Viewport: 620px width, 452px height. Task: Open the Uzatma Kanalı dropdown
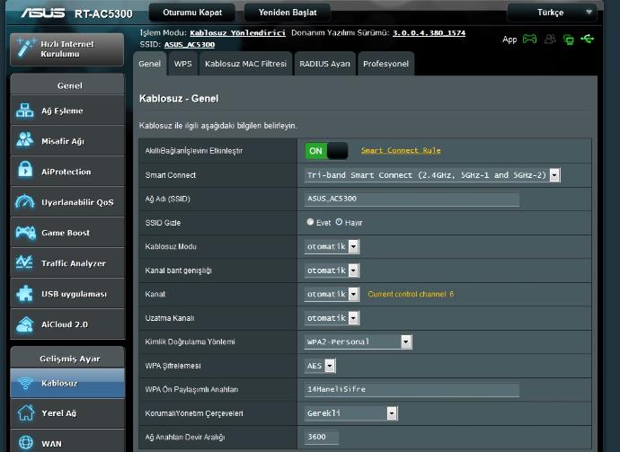332,318
